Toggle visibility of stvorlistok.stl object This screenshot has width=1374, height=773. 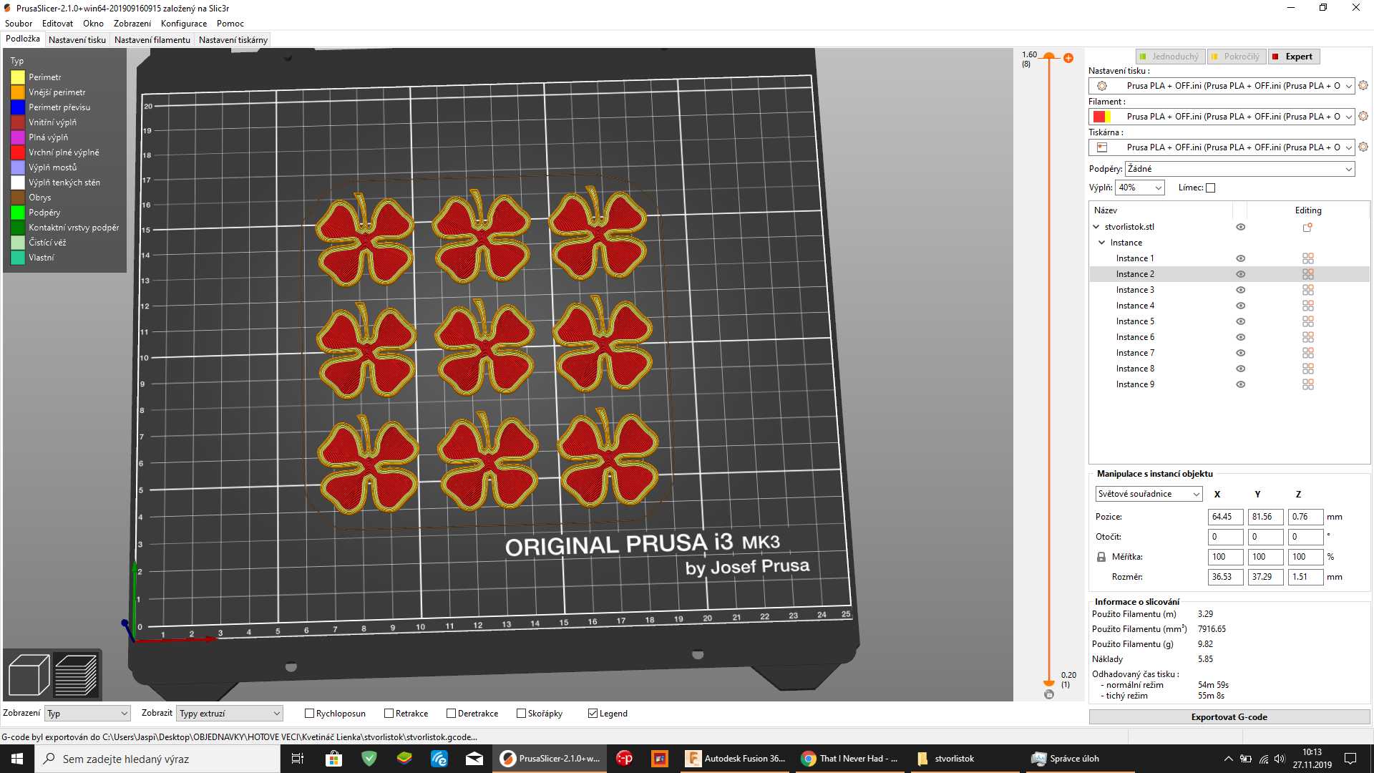click(1241, 227)
